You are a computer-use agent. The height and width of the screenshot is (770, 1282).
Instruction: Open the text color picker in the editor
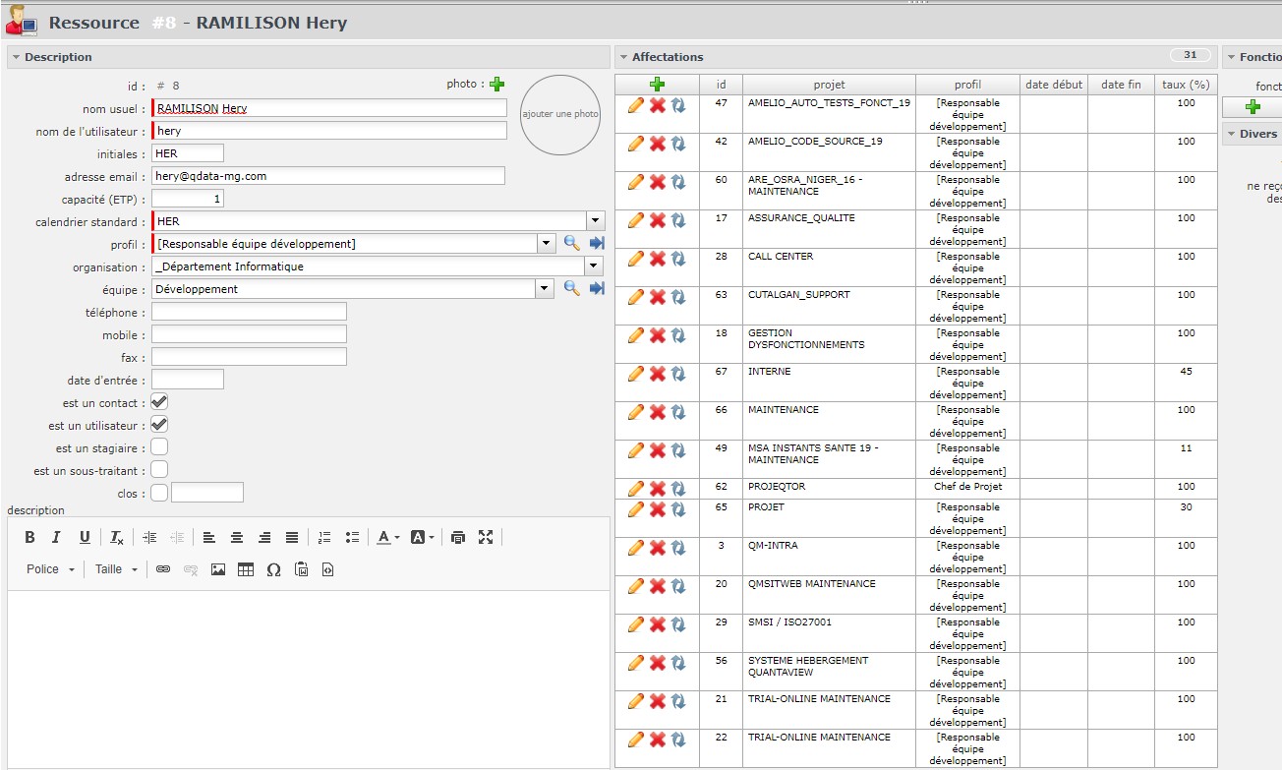[x=387, y=537]
